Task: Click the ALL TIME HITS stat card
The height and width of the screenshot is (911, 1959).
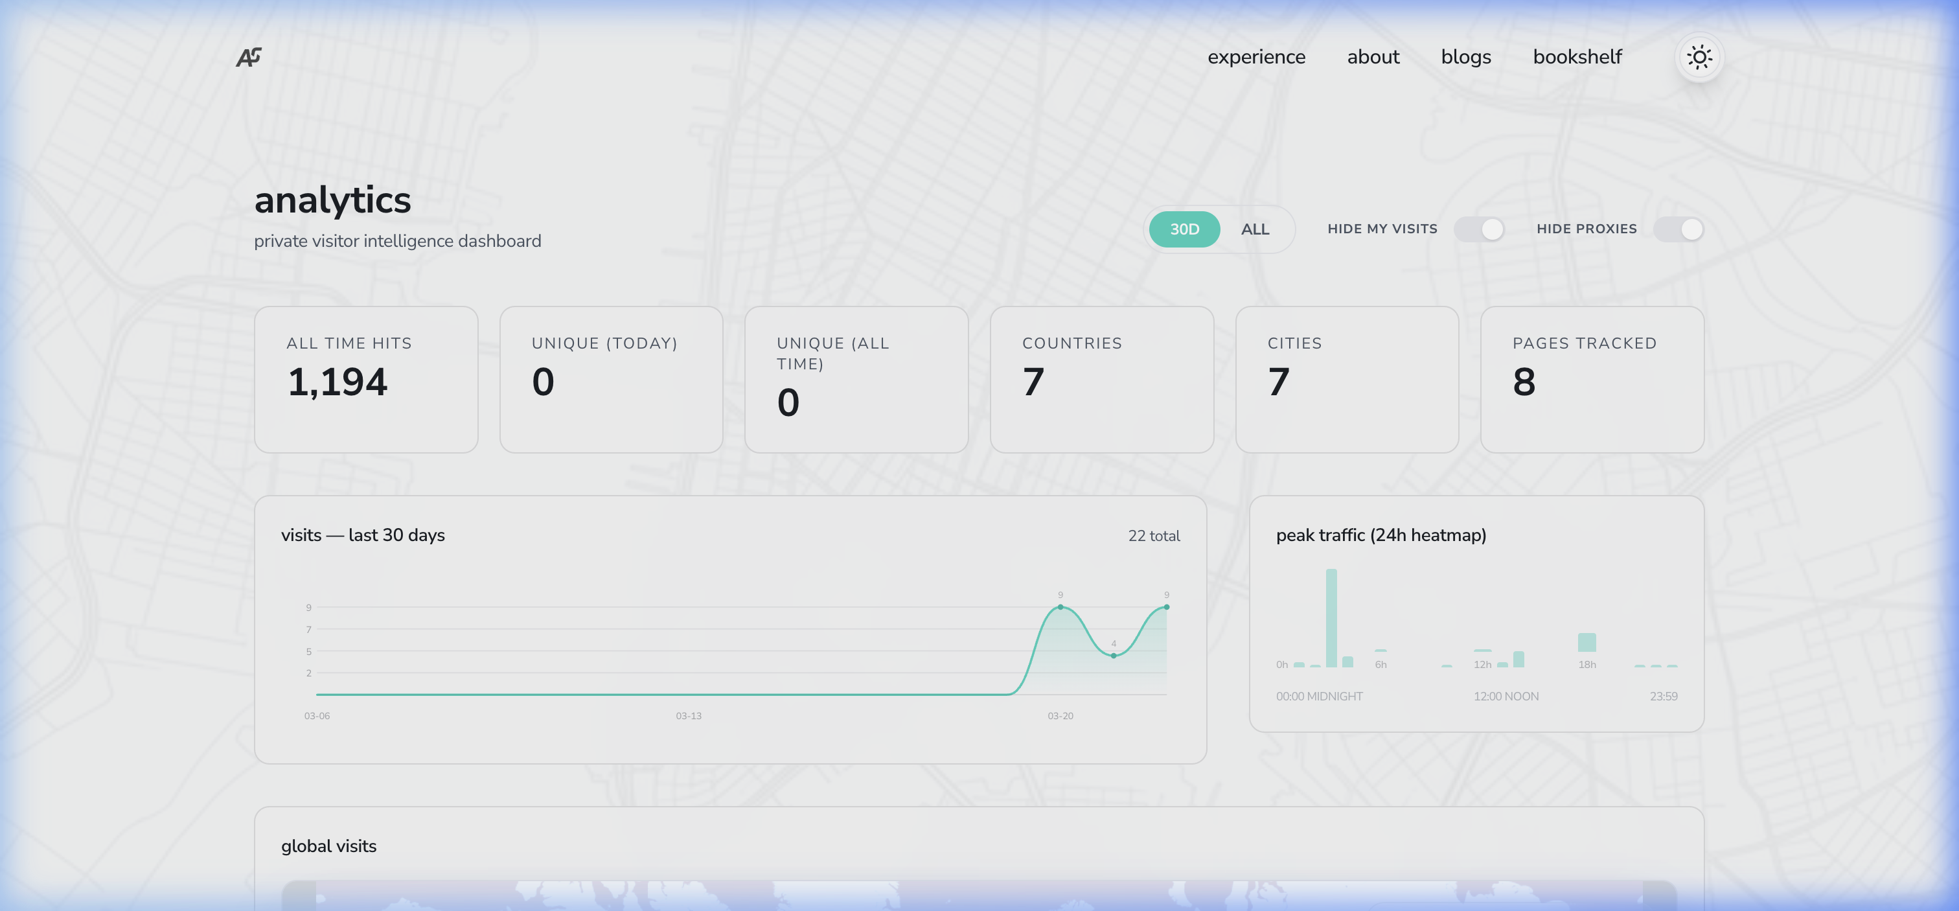Action: coord(366,378)
